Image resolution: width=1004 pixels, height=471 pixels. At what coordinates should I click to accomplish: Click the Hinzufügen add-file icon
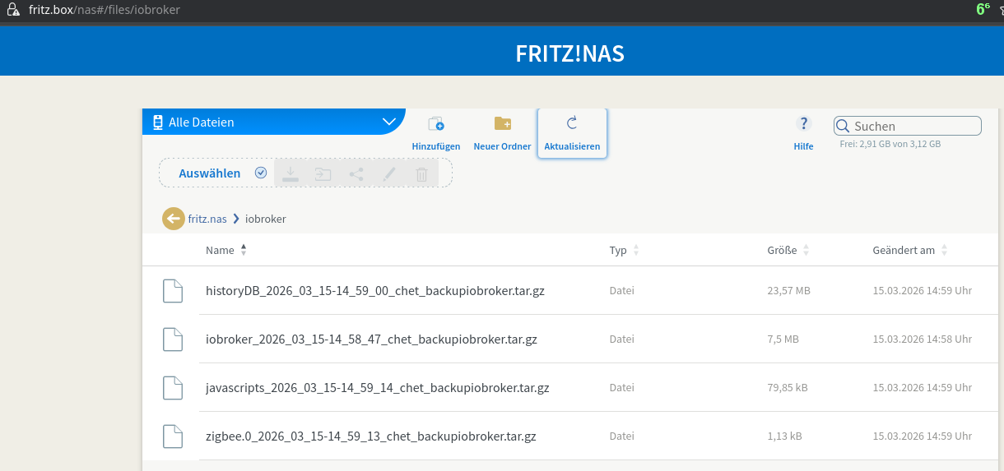click(x=435, y=124)
